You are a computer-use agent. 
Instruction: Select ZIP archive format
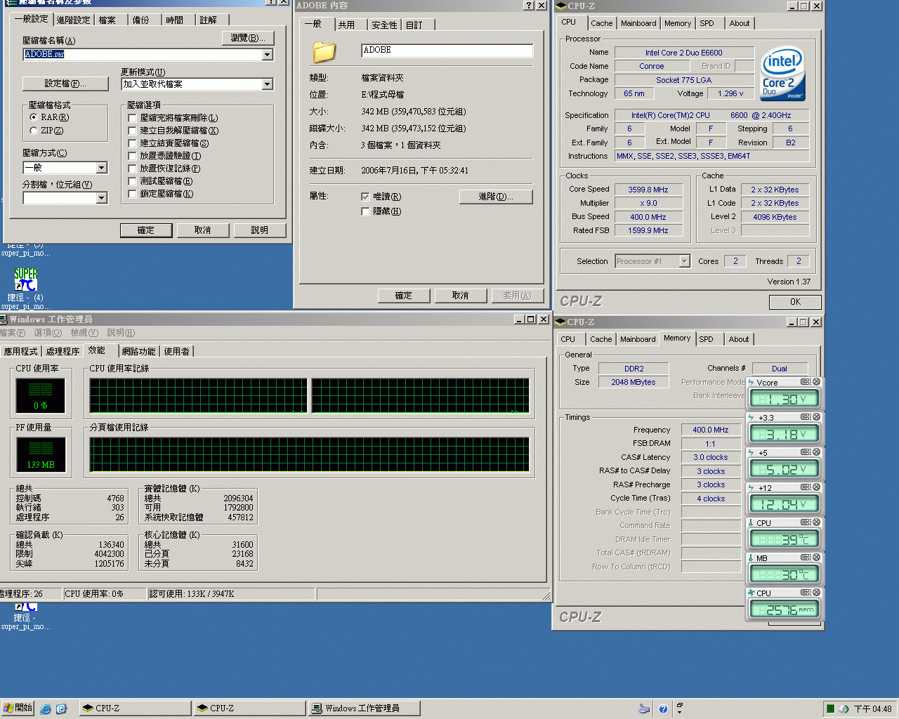[34, 130]
